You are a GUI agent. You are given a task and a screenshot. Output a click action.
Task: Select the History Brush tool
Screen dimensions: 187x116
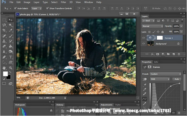click(x=11, y=41)
